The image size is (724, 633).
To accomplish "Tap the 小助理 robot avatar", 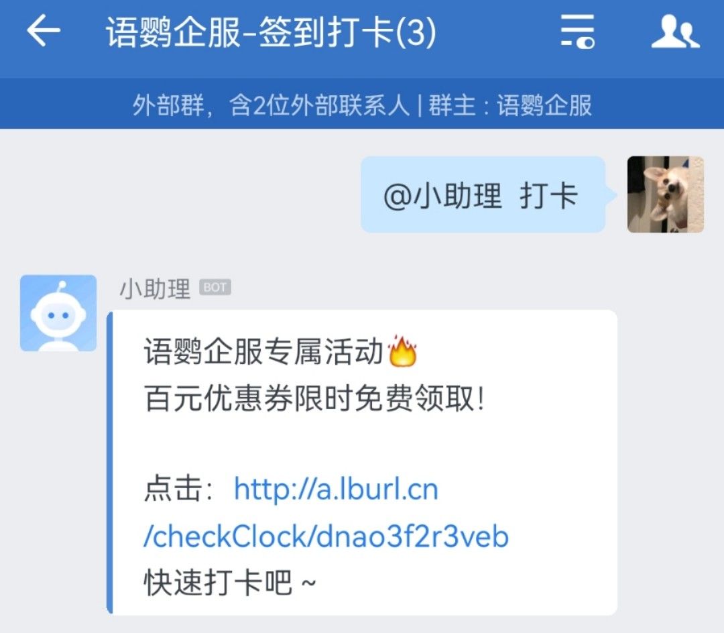I will coord(58,313).
